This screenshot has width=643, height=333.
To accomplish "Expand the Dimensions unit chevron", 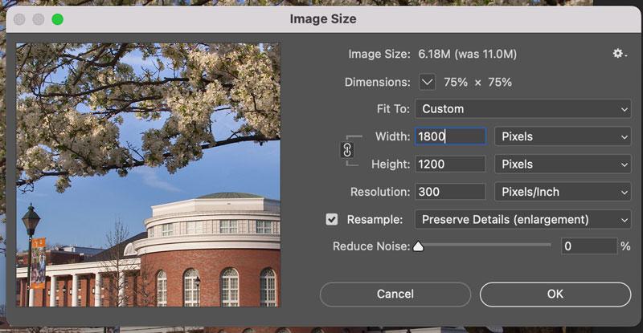I will pos(427,82).
